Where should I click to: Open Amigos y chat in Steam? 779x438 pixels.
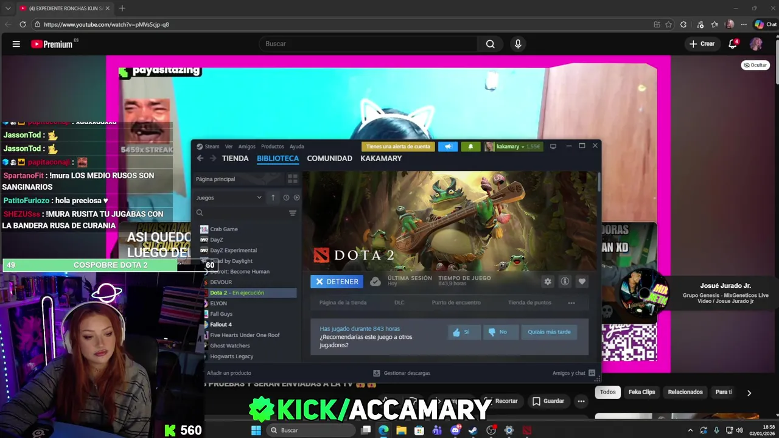click(573, 373)
